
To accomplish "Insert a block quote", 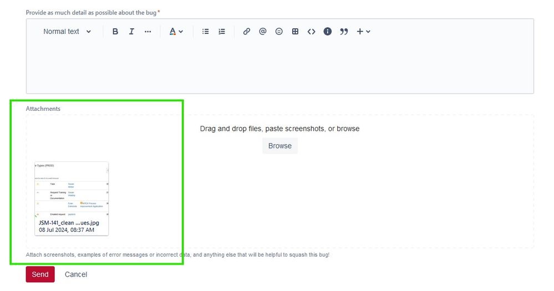I will click(x=344, y=32).
